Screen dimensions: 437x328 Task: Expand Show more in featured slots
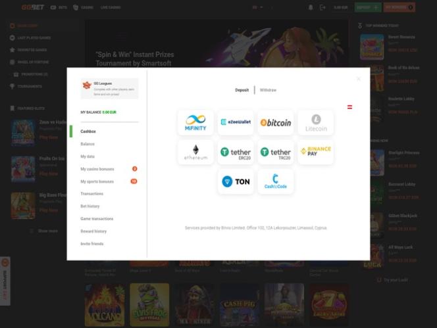pos(47,231)
